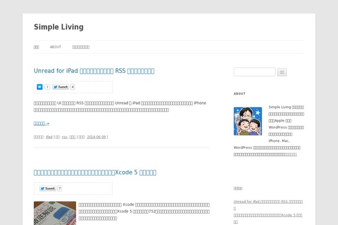Open the ABOUT menu item

point(56,47)
